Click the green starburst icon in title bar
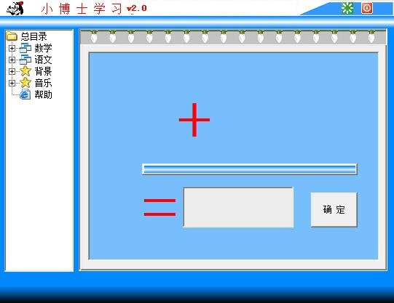Viewport: 394px width, 303px height. tap(347, 8)
